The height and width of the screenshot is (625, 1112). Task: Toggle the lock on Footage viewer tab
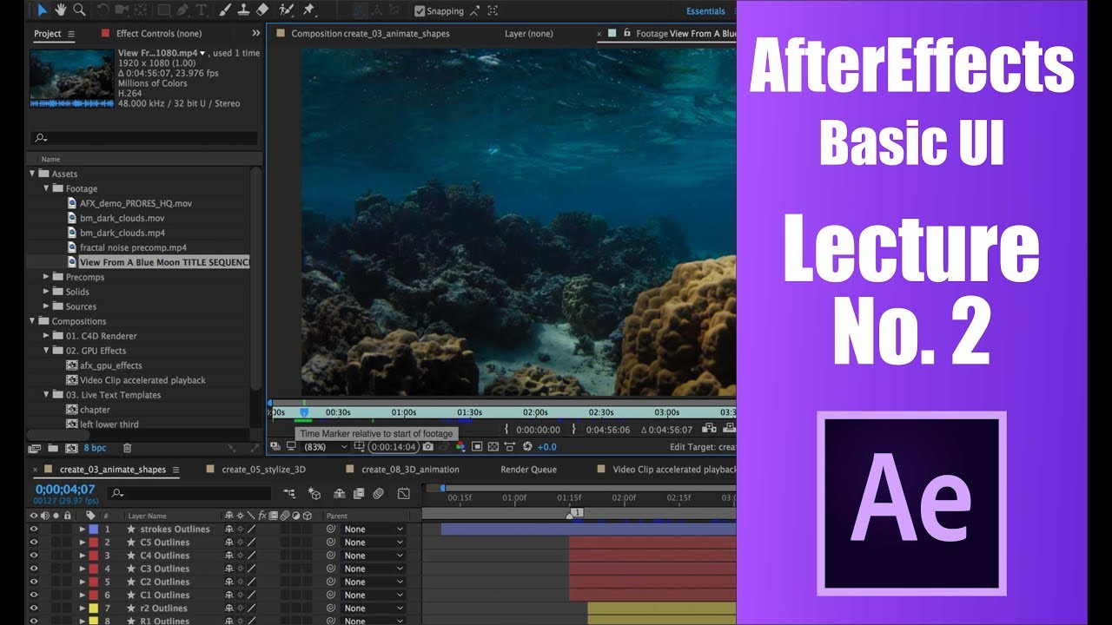626,34
